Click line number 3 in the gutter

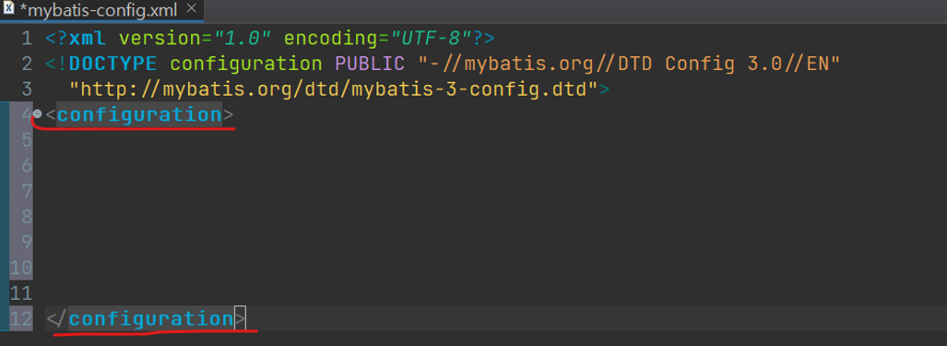[x=27, y=89]
